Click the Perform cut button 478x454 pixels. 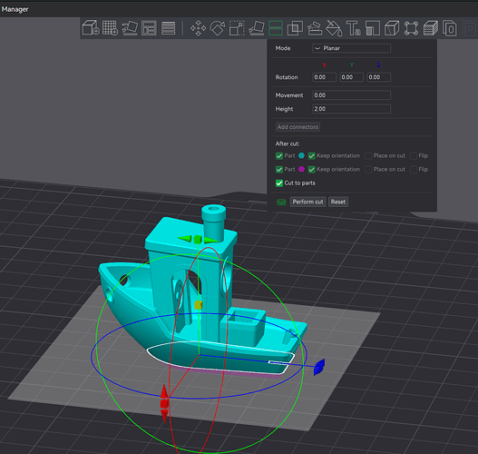[307, 202]
